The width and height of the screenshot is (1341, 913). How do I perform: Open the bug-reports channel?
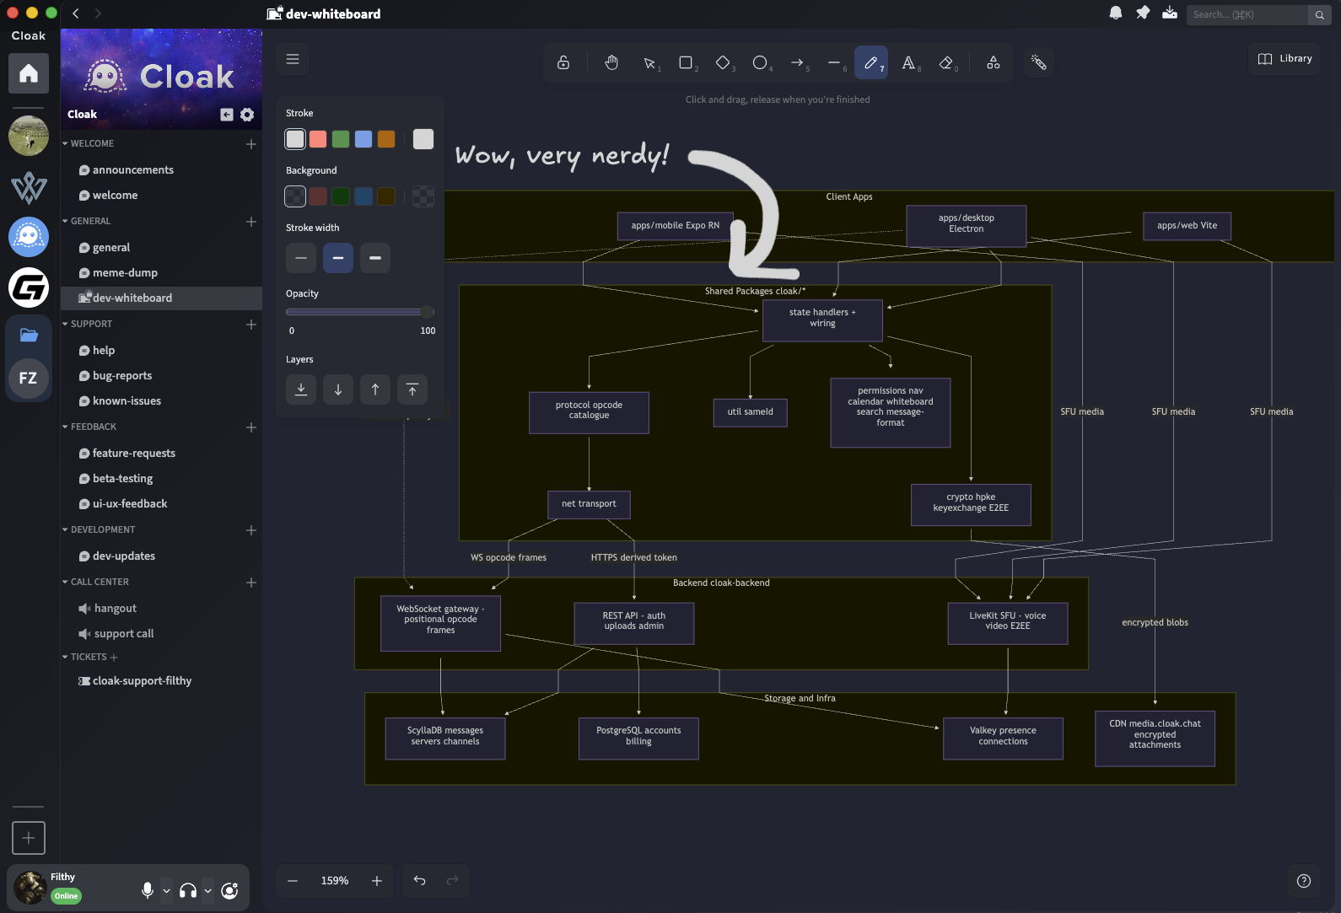tap(160, 376)
